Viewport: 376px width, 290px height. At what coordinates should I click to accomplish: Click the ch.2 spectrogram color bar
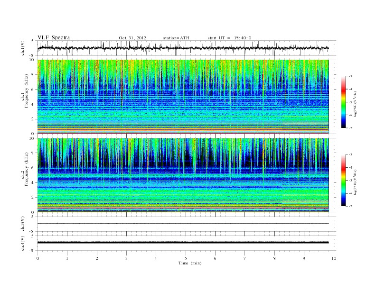(x=344, y=180)
